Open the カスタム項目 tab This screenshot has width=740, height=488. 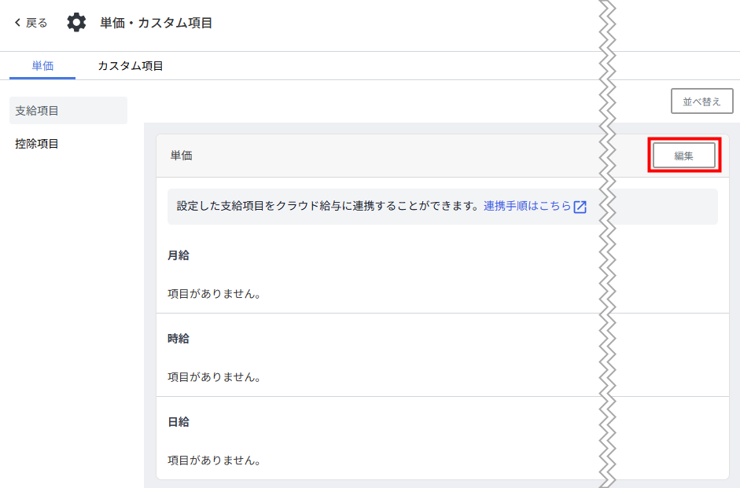(131, 66)
